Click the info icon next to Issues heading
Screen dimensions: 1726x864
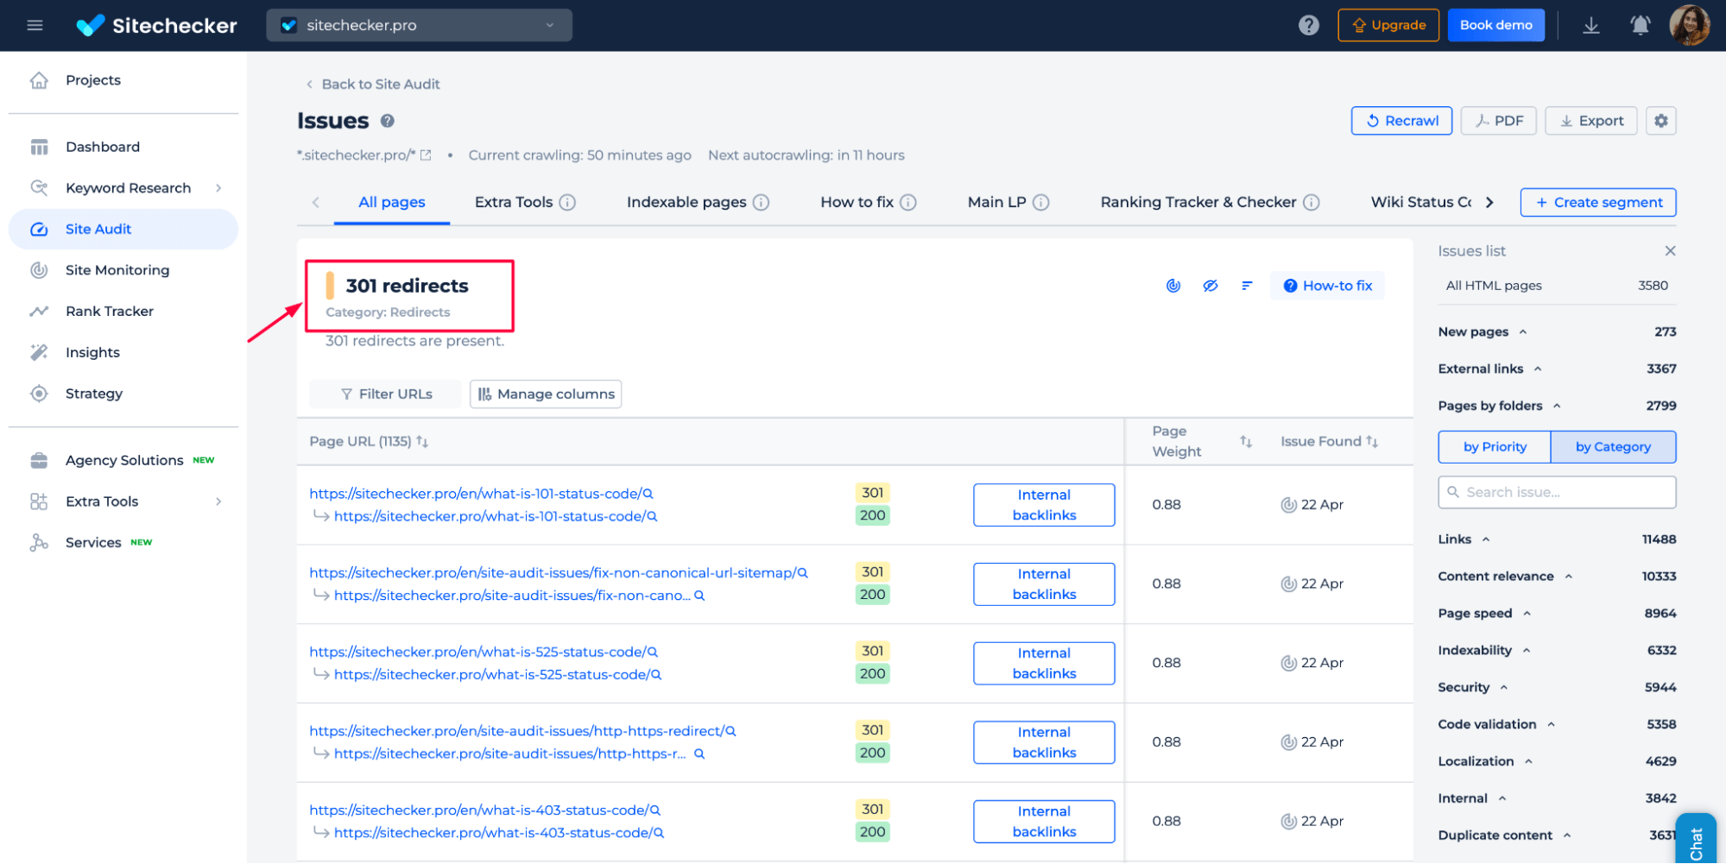pyautogui.click(x=388, y=121)
